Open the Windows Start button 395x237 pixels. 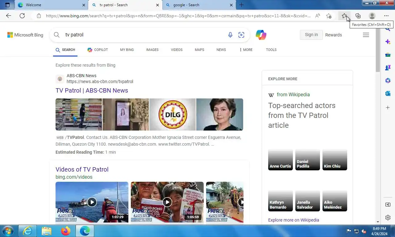pyautogui.click(x=7, y=231)
